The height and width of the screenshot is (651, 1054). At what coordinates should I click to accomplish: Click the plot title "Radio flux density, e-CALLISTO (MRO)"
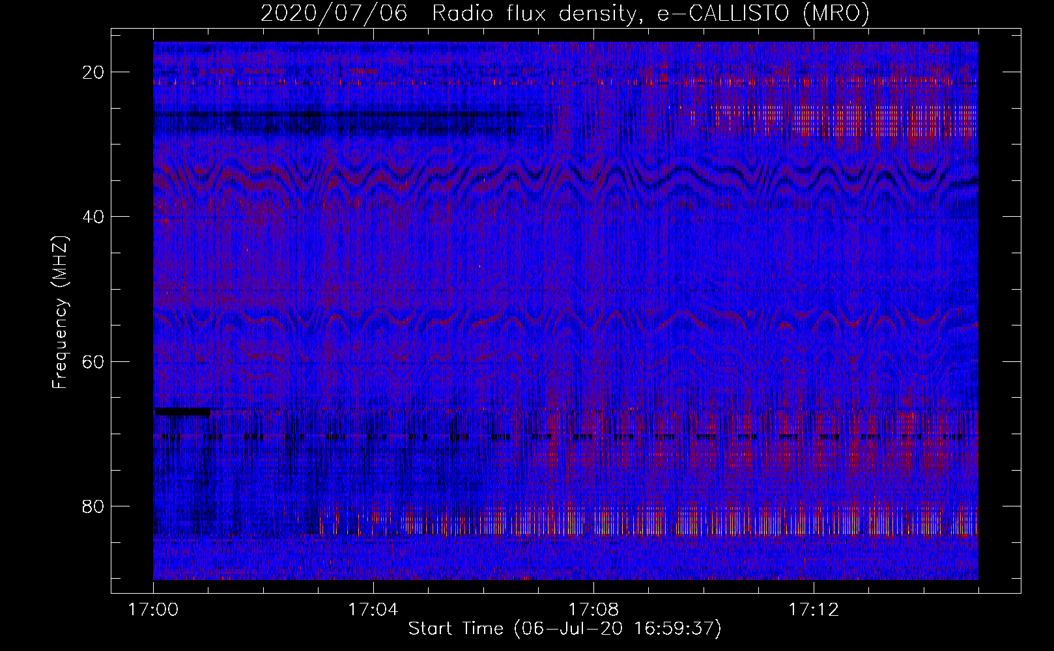[651, 14]
